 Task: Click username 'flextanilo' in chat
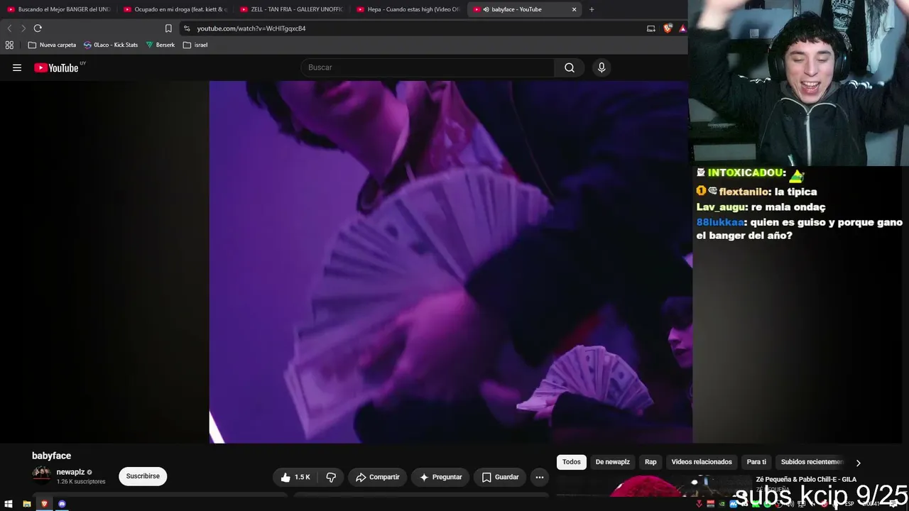tap(744, 192)
